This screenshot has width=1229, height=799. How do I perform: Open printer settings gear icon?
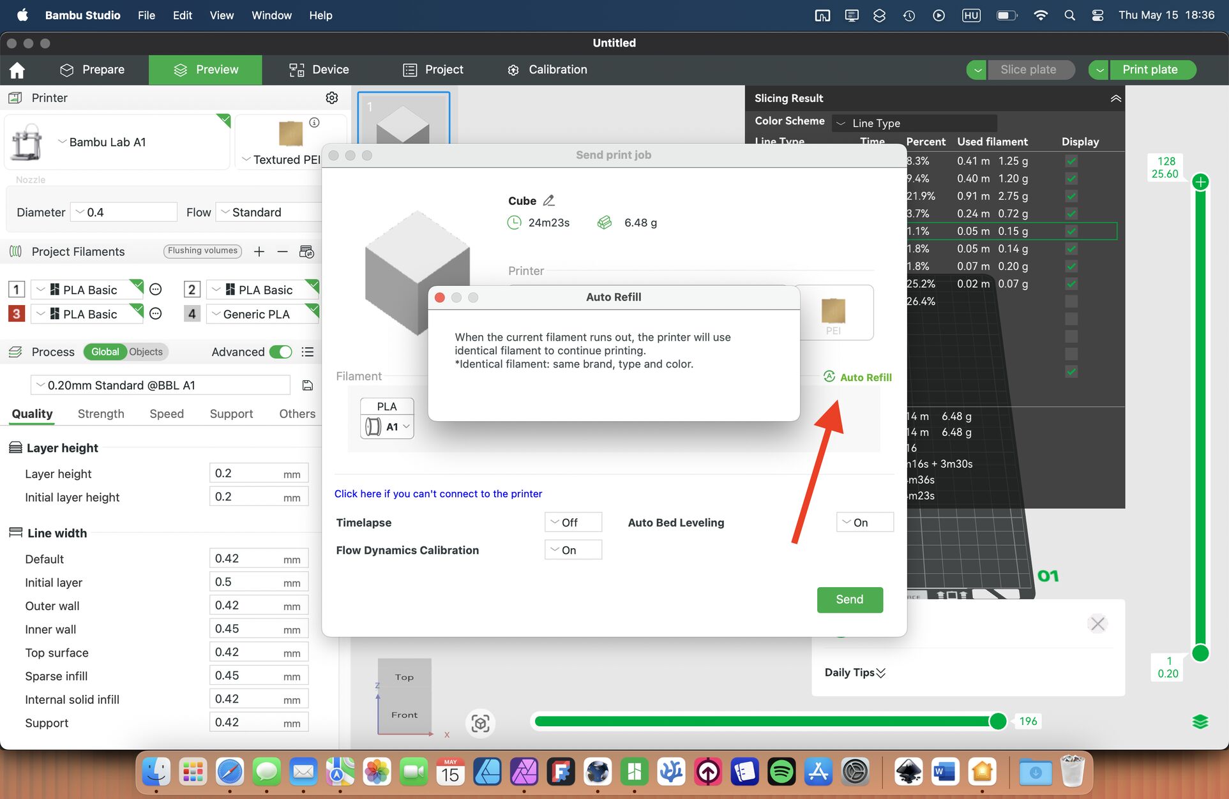pos(331,98)
